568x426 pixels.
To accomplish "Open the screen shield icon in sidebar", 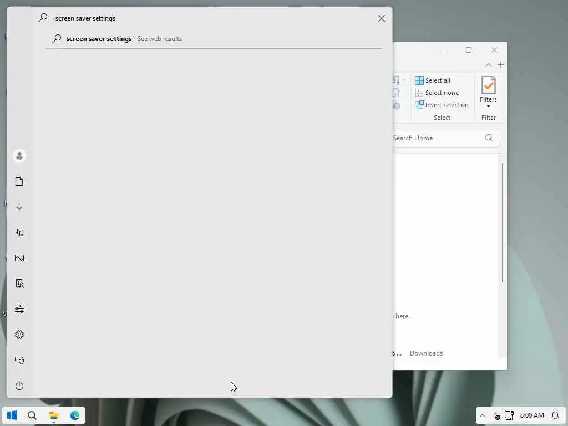I will tap(19, 360).
